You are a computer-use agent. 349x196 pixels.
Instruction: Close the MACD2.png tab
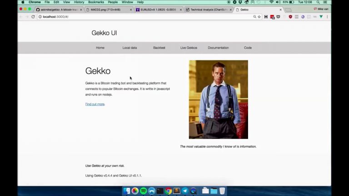[x=131, y=10]
